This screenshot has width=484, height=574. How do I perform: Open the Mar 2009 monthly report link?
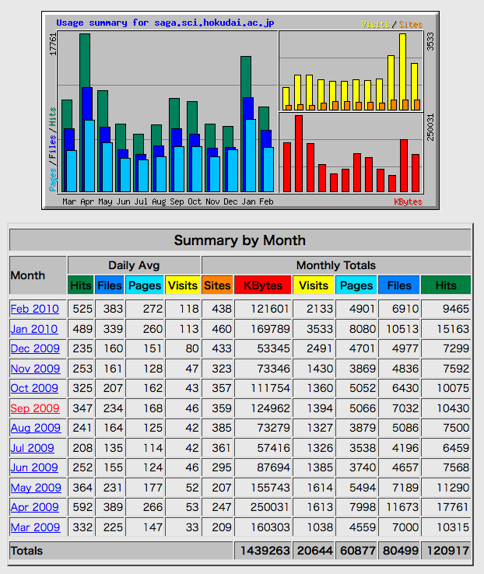pyautogui.click(x=35, y=527)
